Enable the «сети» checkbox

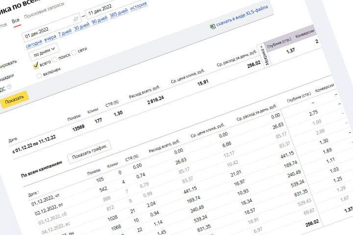coord(74,53)
